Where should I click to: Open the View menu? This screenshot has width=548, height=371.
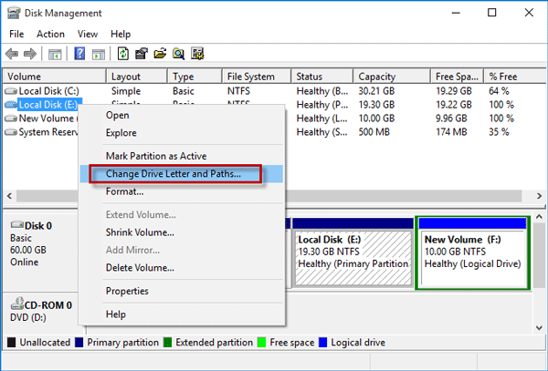89,34
